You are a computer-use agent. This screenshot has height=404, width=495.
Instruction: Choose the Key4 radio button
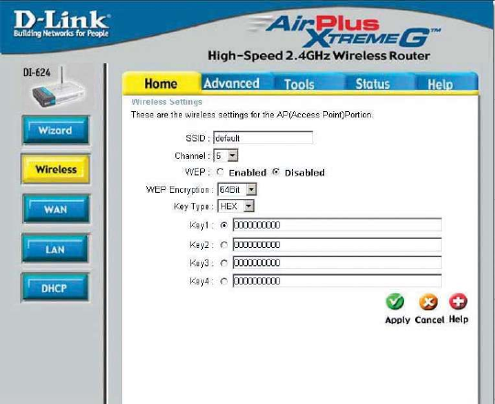[224, 281]
